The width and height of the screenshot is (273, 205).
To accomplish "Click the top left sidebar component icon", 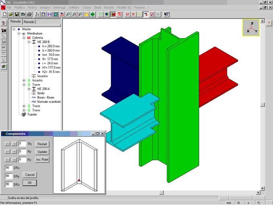I will [4, 23].
